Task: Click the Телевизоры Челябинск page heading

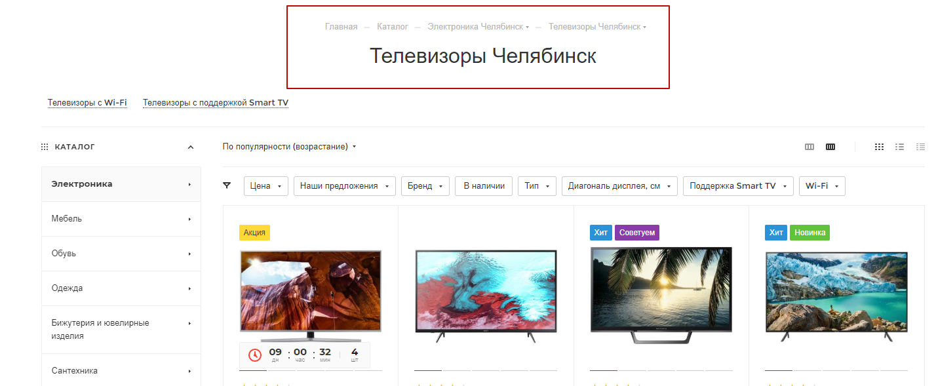Action: point(483,56)
